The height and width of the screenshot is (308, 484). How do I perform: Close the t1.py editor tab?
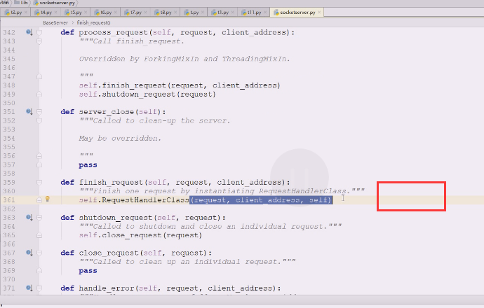[232, 13]
